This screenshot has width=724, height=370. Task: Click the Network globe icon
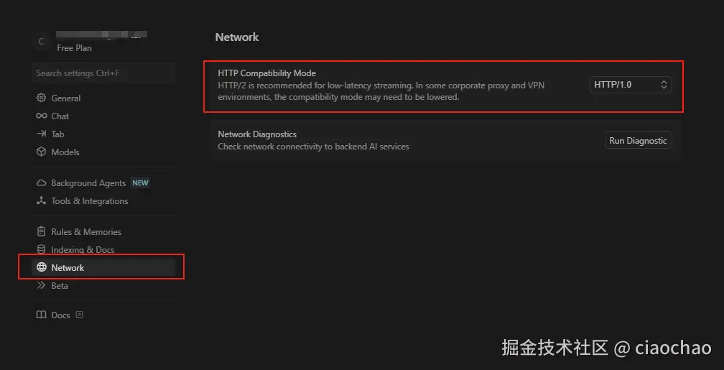click(x=41, y=267)
